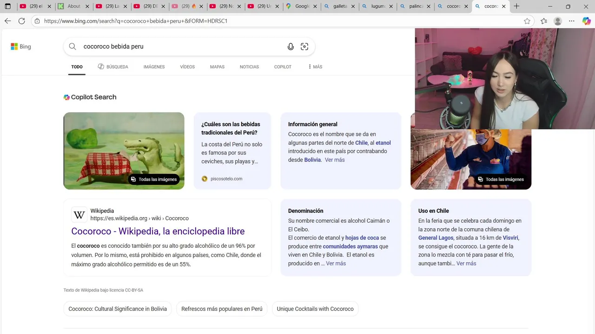Select the BÚSQUEDA tab
Viewport: 595px width, 334px height.
pos(113,67)
